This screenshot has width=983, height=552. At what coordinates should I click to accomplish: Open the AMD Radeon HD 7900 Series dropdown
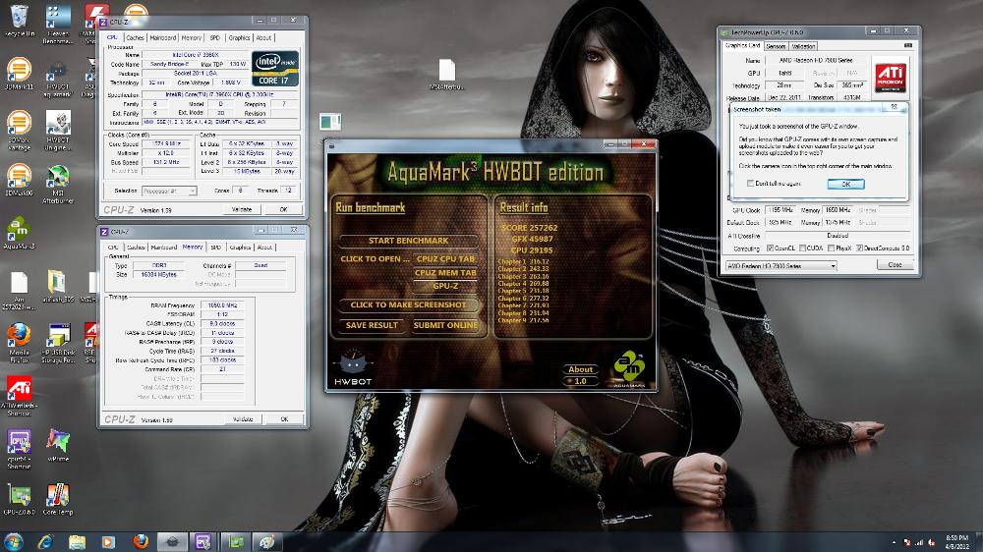781,265
